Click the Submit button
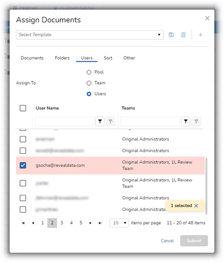The width and height of the screenshot is (224, 262). point(194,241)
